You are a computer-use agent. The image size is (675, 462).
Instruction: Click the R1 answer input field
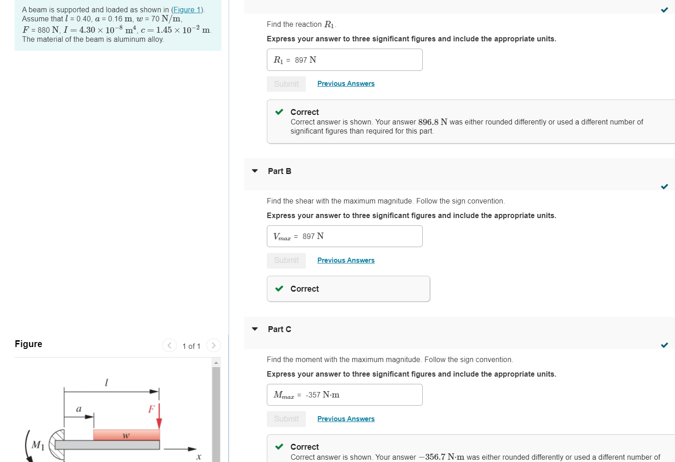click(345, 60)
